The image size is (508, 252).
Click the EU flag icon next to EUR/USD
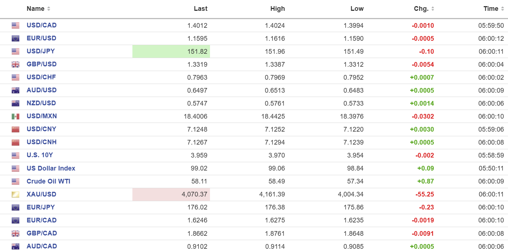15,39
